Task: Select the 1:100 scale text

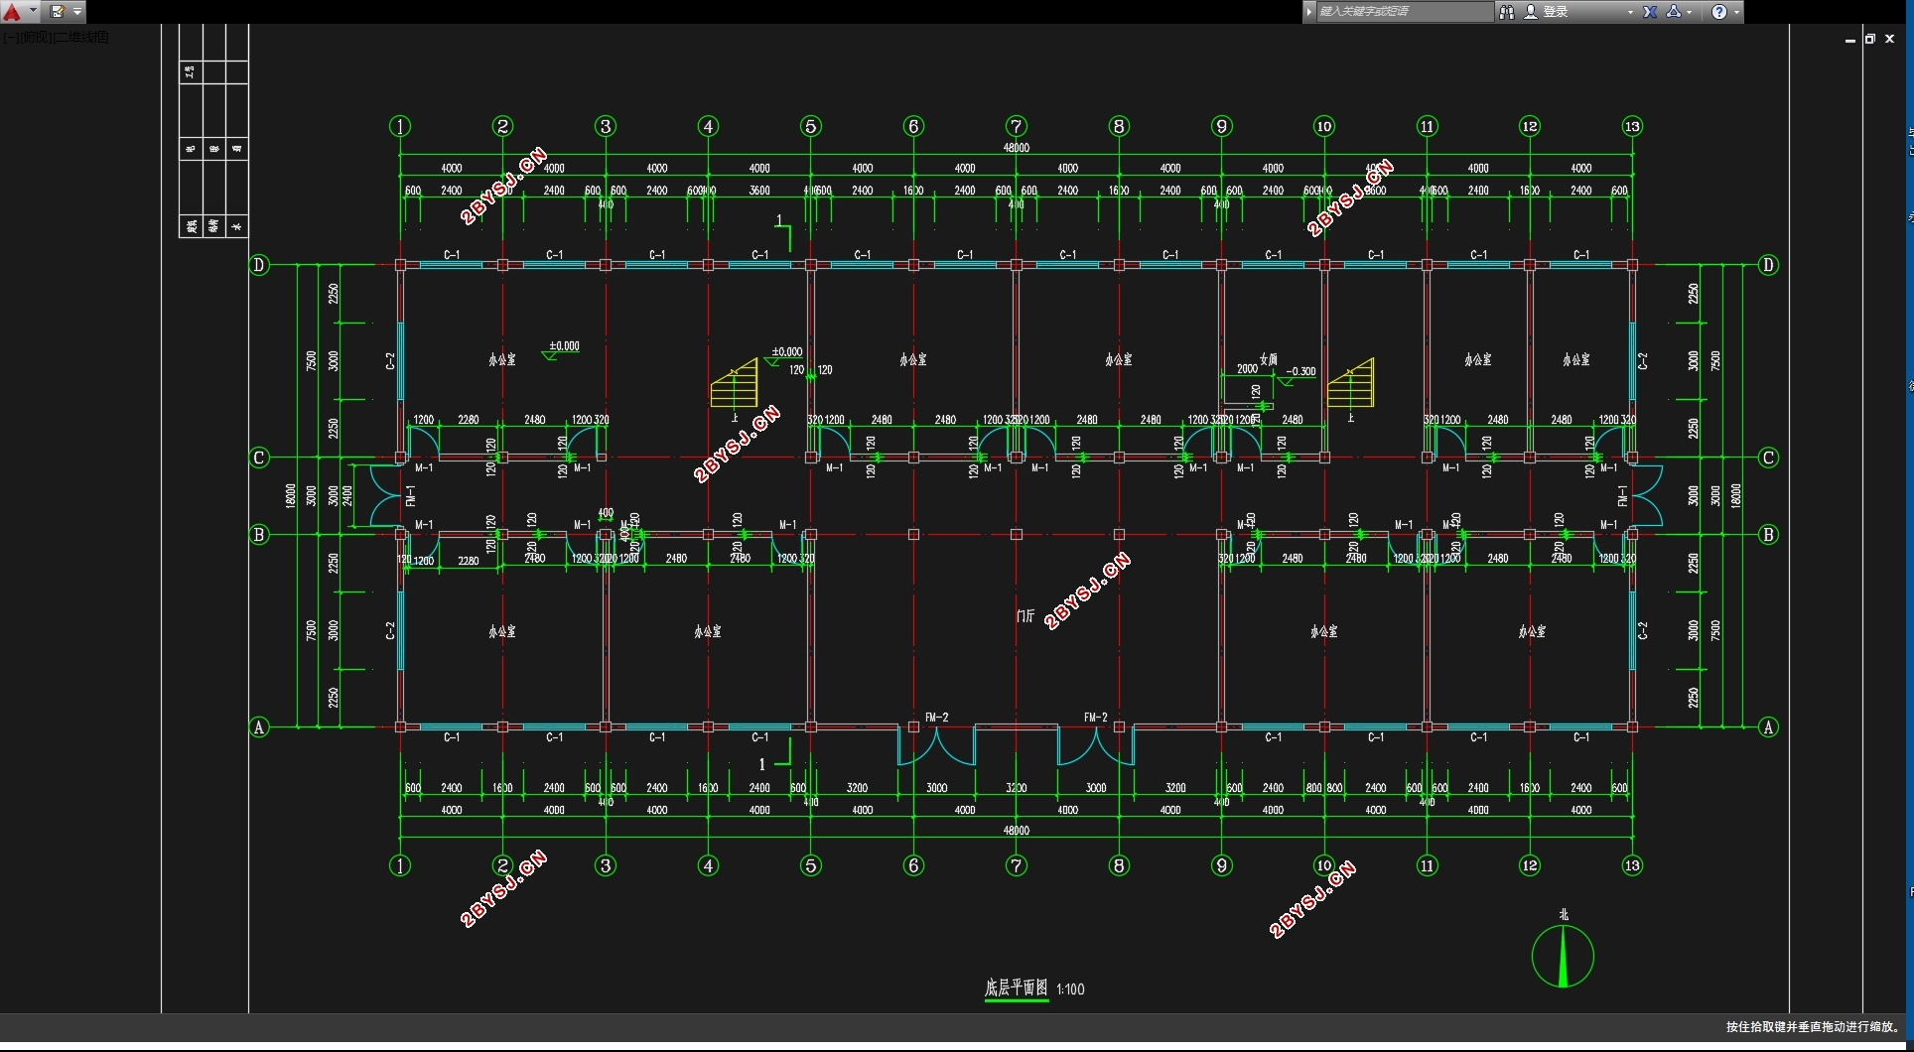Action: (x=1070, y=989)
